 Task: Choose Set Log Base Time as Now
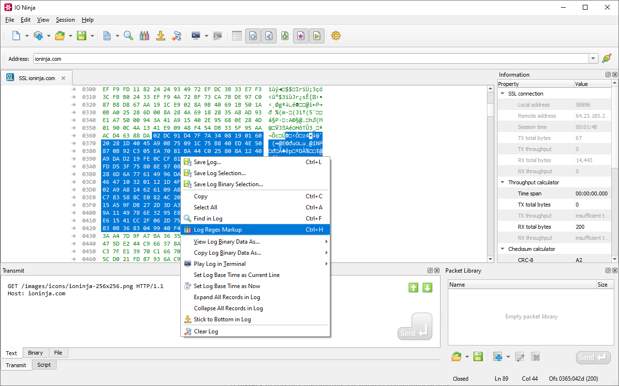[x=255, y=286]
